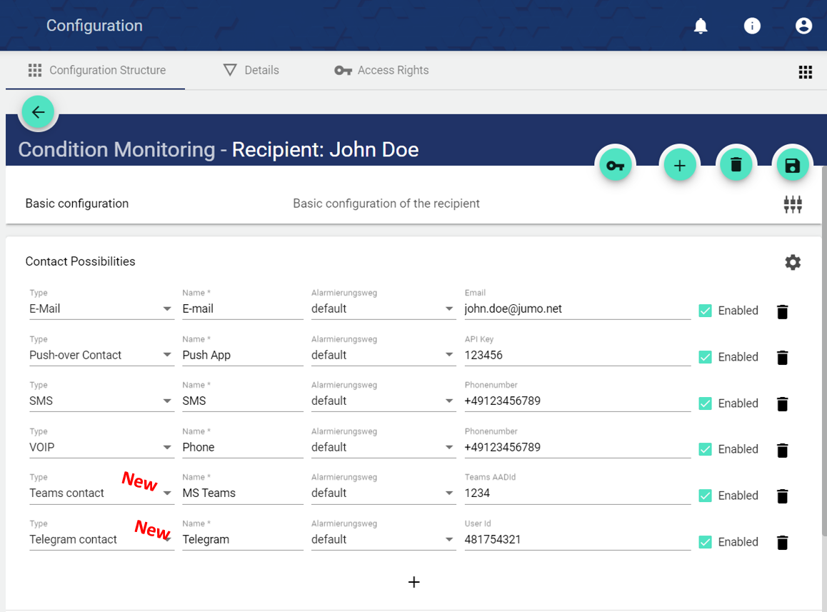Click the green save floppy disk button

click(792, 166)
